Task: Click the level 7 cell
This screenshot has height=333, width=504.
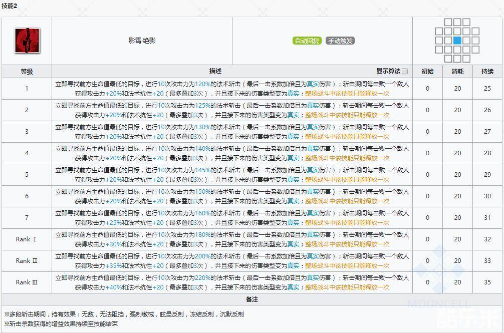Action: coord(27,218)
